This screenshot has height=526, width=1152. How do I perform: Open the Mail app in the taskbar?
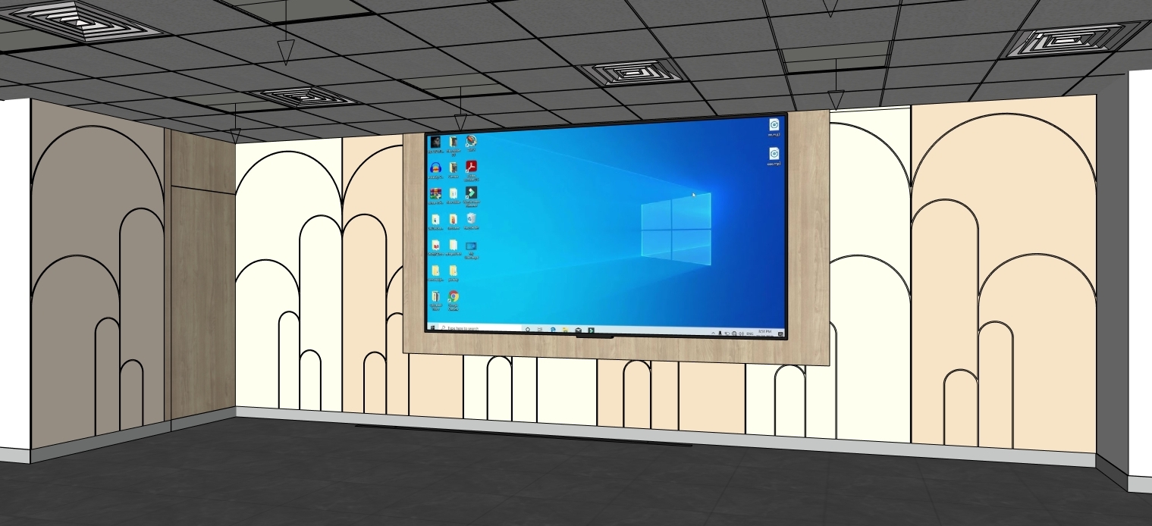(x=578, y=330)
